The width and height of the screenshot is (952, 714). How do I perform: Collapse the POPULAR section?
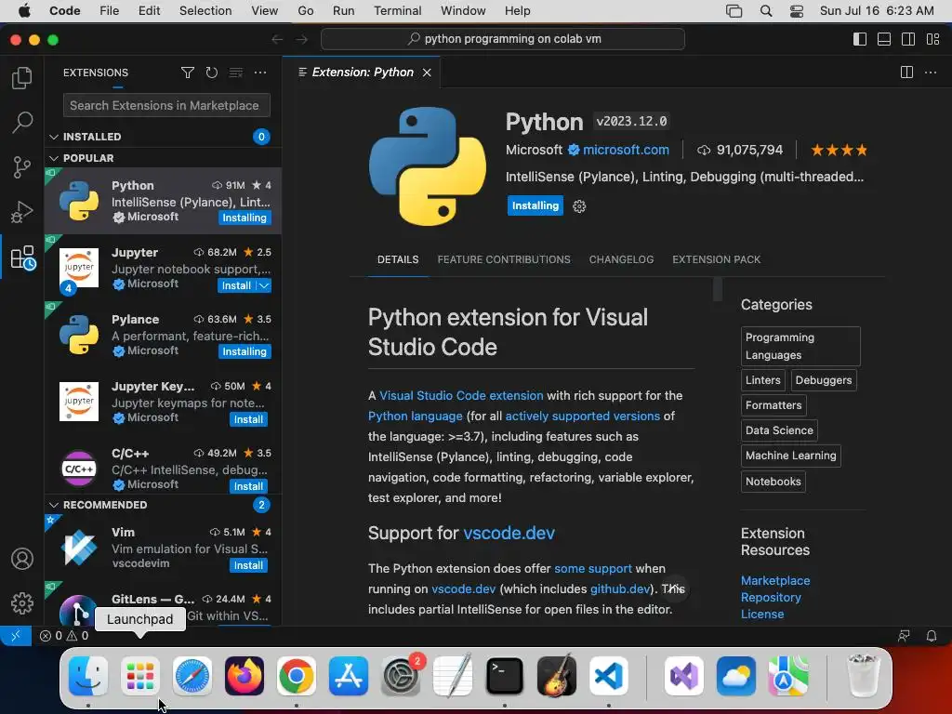coord(54,158)
